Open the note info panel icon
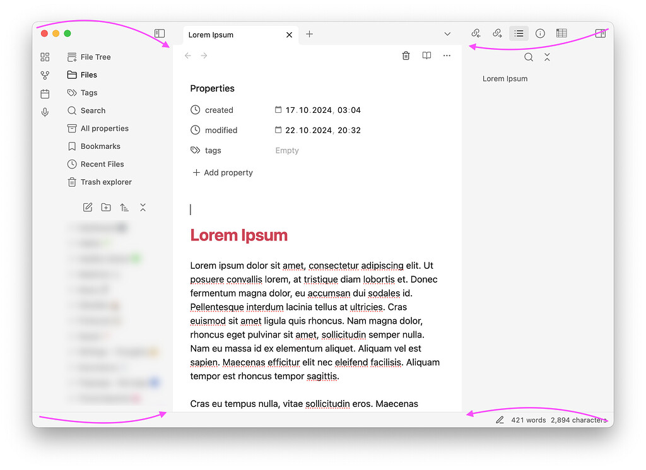 coord(540,33)
